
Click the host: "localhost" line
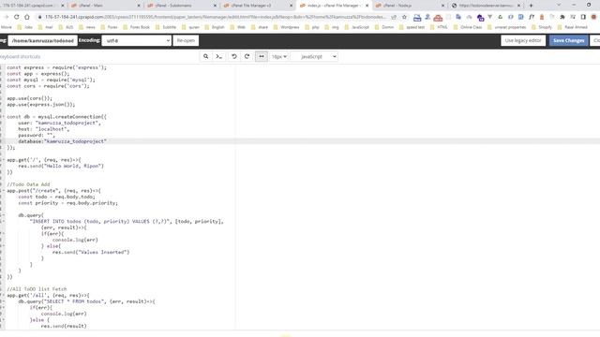coord(44,129)
